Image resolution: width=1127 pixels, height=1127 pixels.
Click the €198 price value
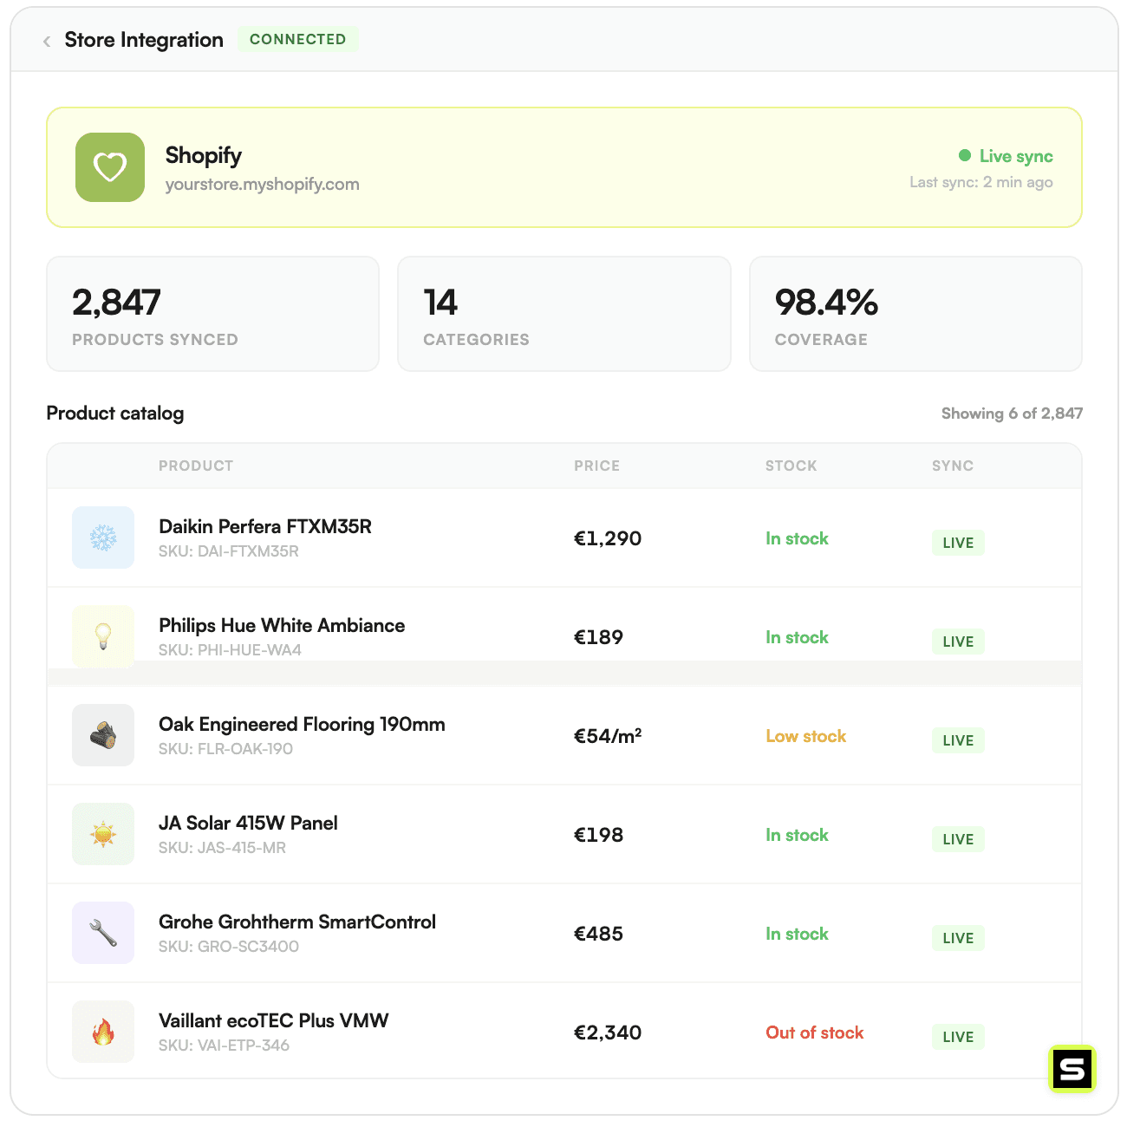point(598,835)
